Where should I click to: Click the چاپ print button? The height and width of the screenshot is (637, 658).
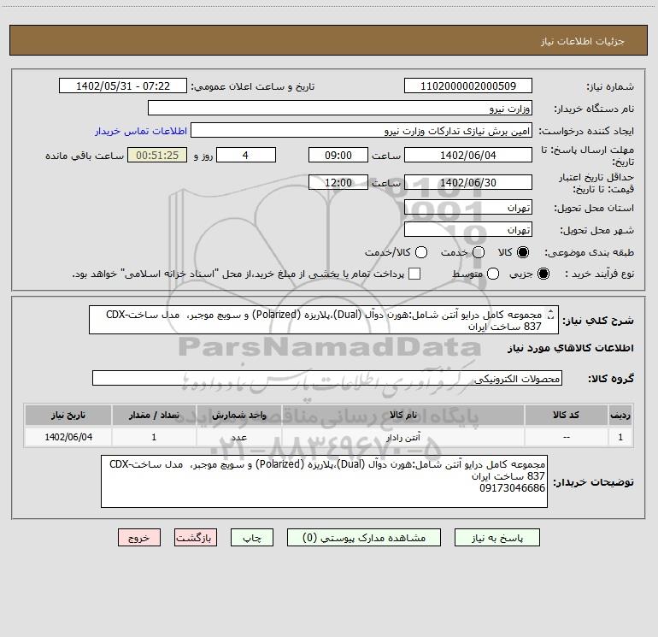point(252,538)
